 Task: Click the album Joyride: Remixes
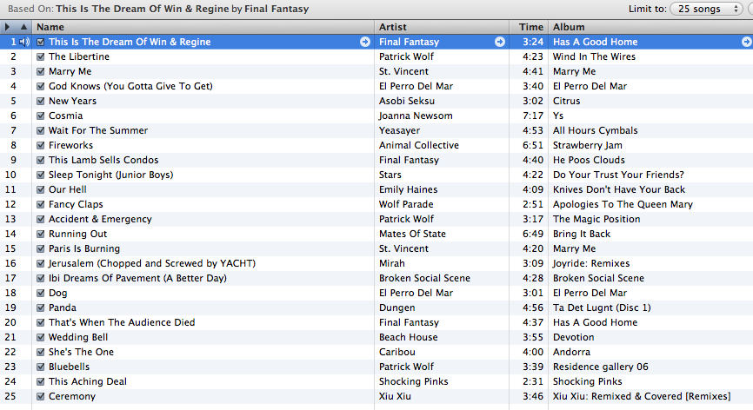591,264
